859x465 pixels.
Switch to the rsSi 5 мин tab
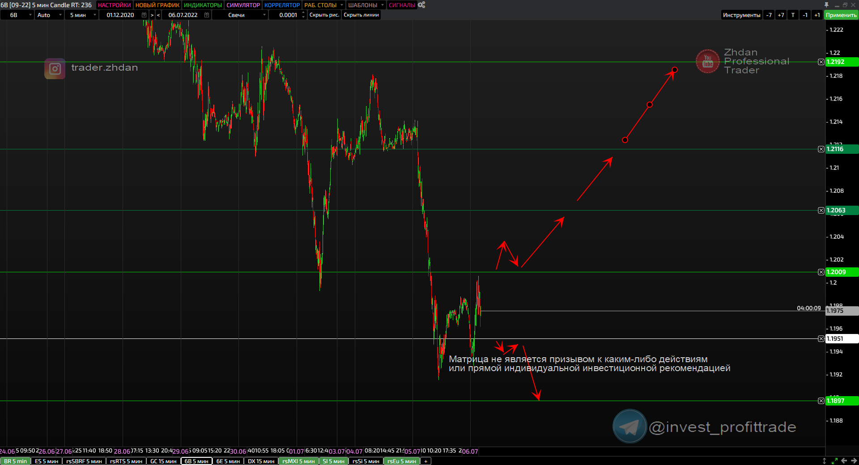point(366,461)
